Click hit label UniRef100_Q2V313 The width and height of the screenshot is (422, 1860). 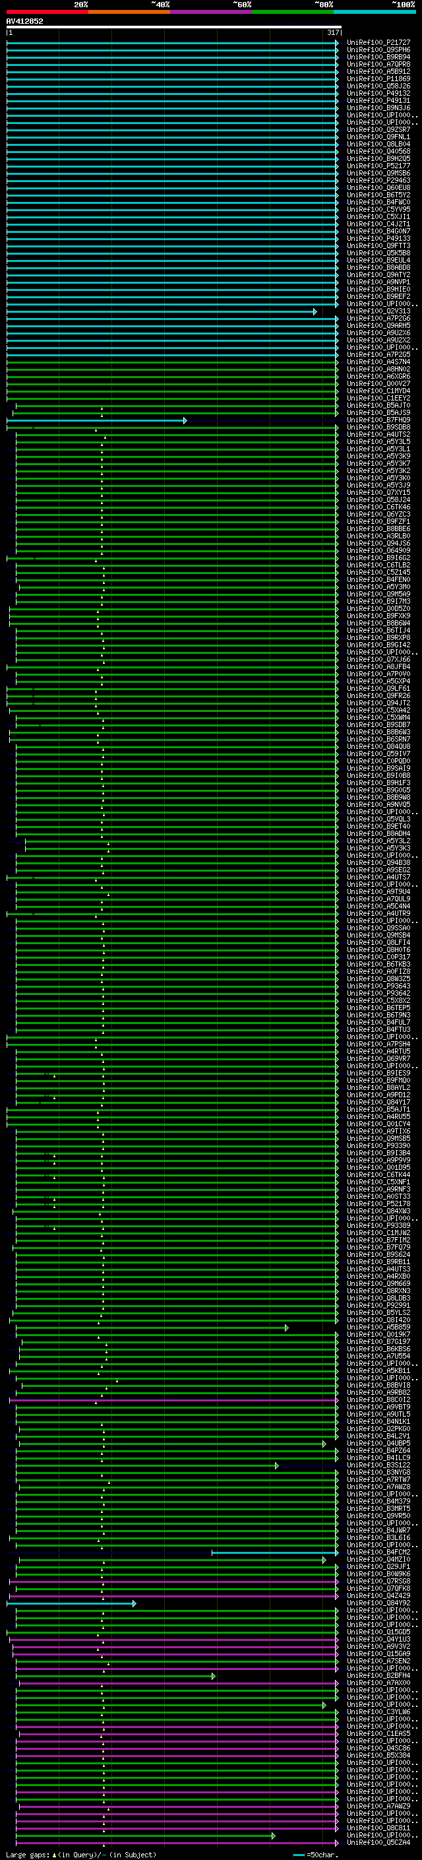coord(378,311)
